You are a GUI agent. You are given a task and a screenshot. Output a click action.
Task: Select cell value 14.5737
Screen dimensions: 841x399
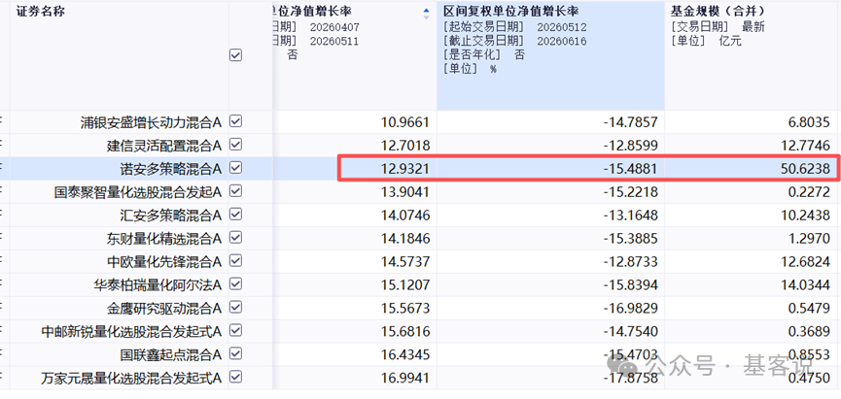[405, 262]
